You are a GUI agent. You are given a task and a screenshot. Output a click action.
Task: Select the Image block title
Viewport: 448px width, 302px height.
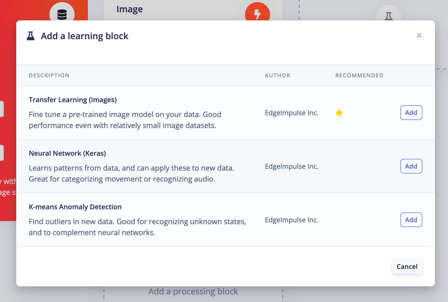click(130, 9)
